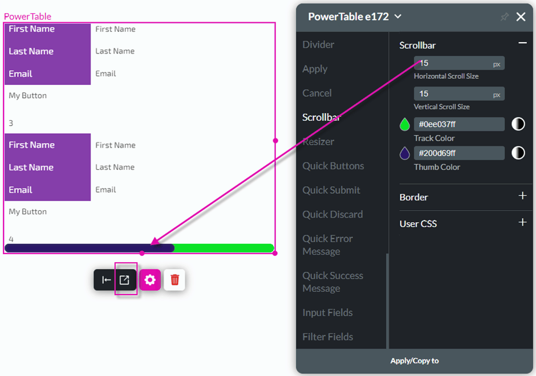This screenshot has width=536, height=376.
Task: Select the open-in-new-window icon in the toolbar
Action: (125, 280)
